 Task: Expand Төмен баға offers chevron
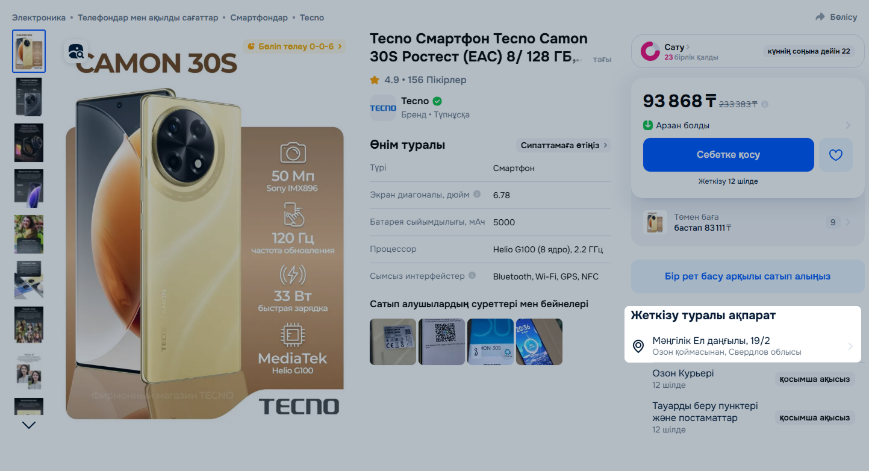(x=848, y=222)
